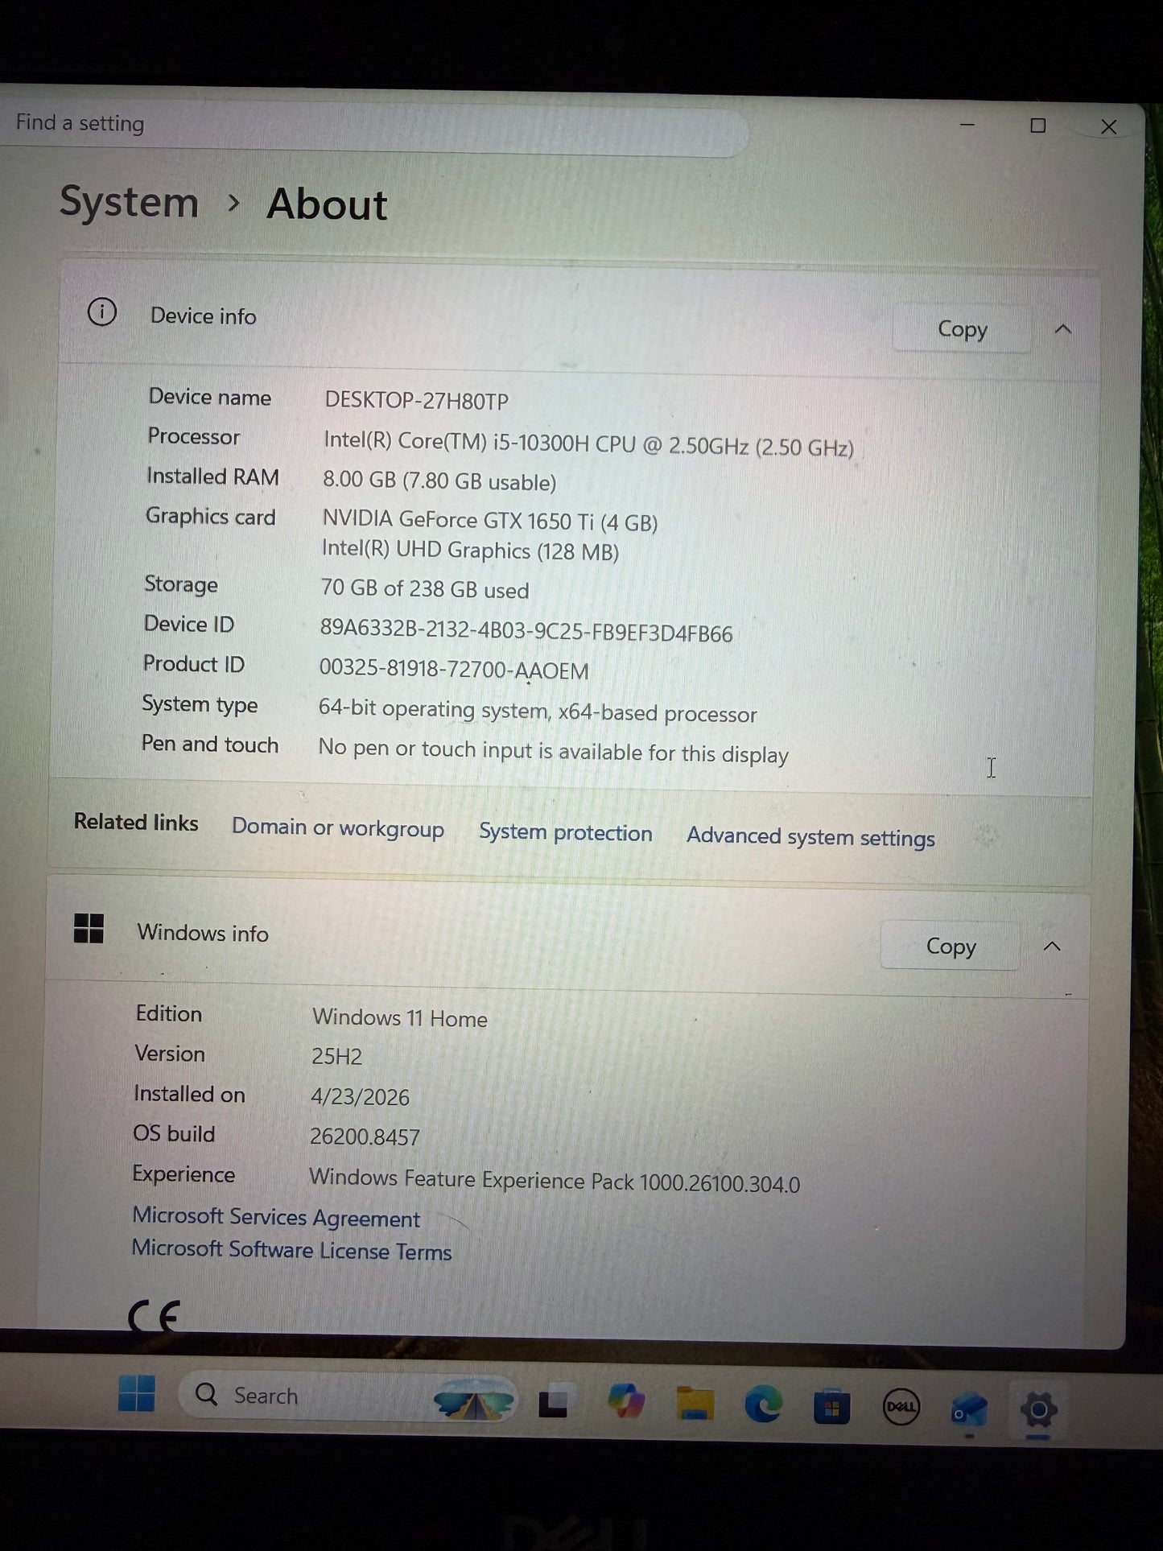Image resolution: width=1163 pixels, height=1551 pixels.
Task: Collapse the Windows info section
Action: [1052, 947]
